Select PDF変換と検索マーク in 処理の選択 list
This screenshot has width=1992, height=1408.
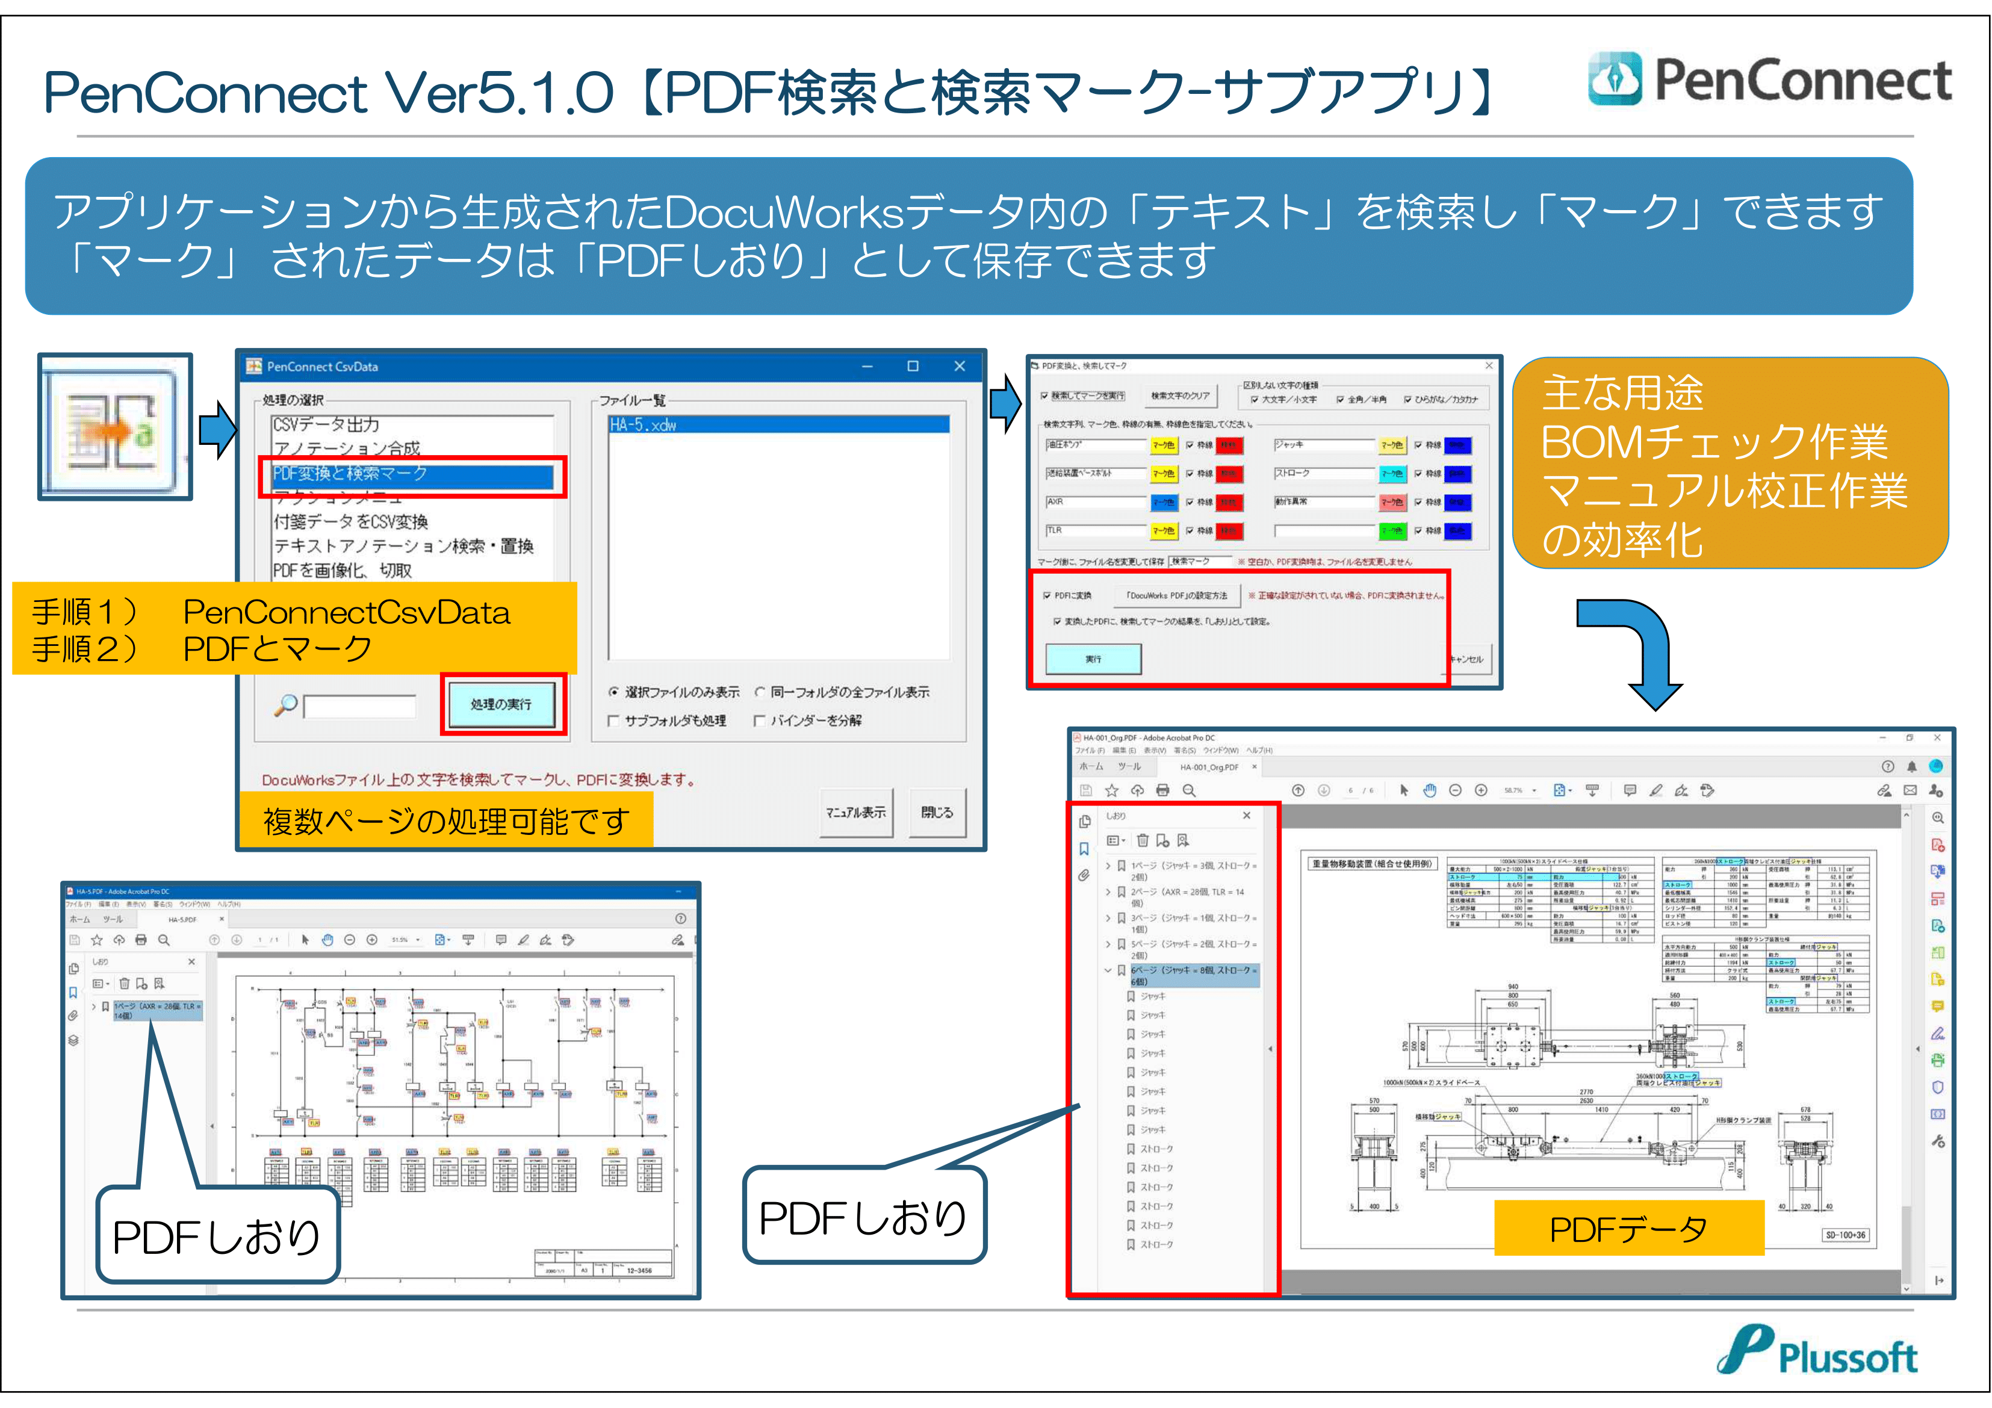[413, 474]
